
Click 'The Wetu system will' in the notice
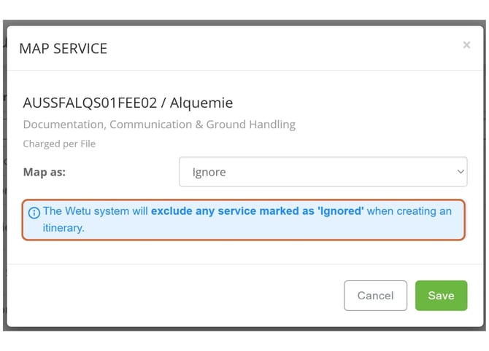coord(96,212)
